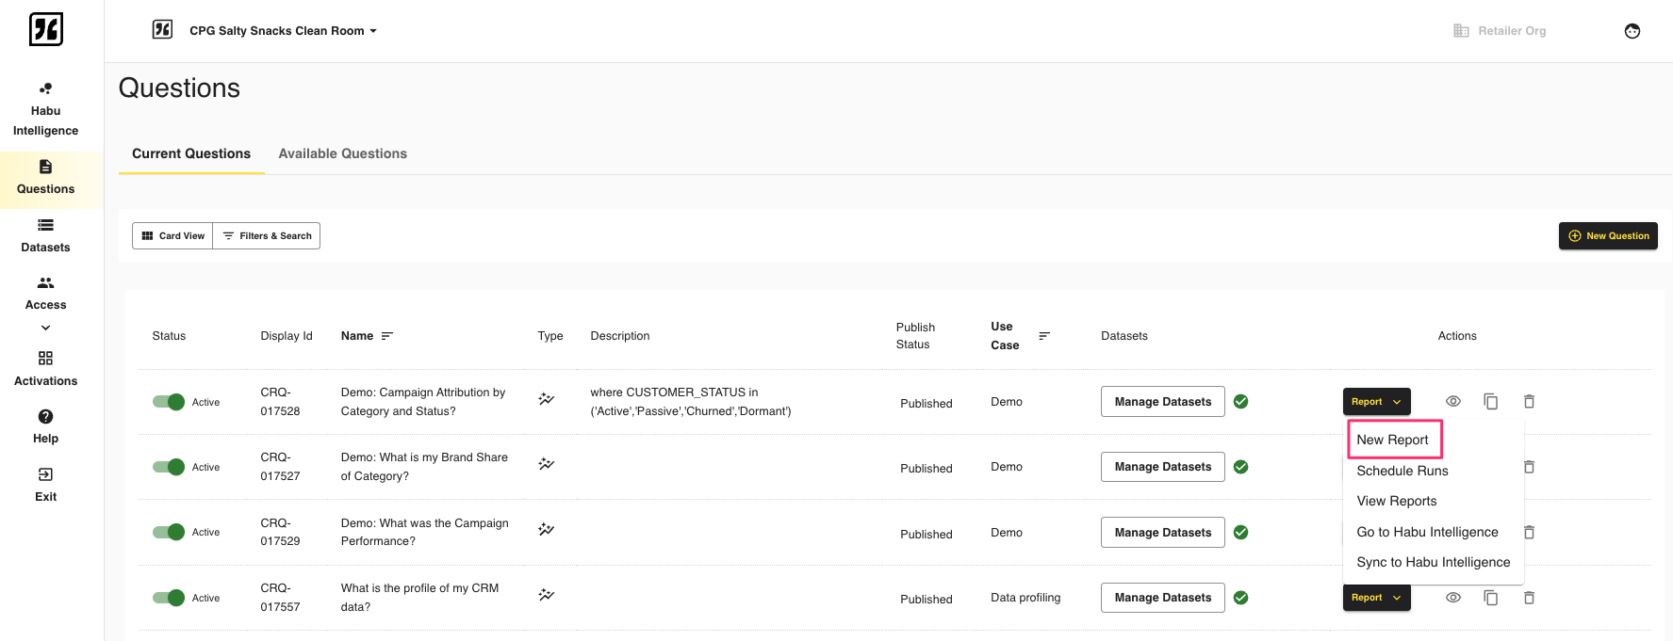View details of CRM profile question with eye icon
The height and width of the screenshot is (641, 1673).
(1452, 598)
